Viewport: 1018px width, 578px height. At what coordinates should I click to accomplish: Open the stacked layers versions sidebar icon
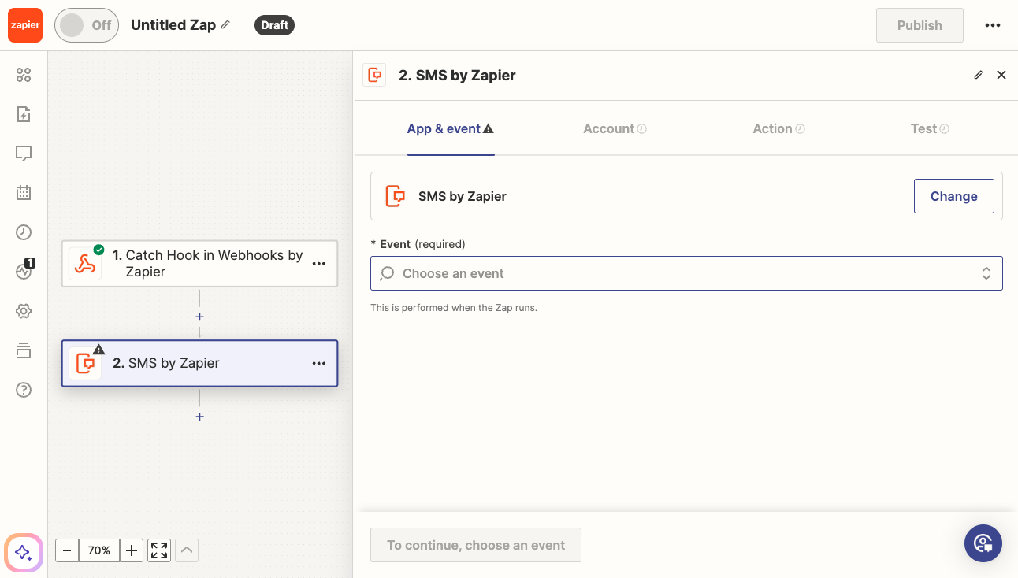point(24,350)
